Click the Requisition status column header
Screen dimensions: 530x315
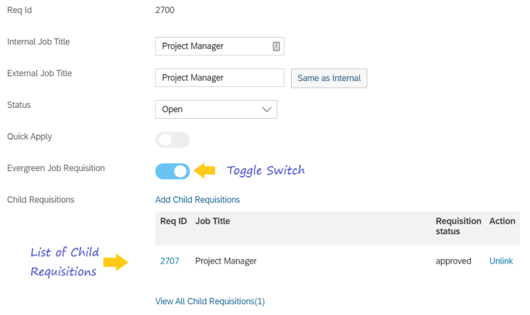click(458, 226)
